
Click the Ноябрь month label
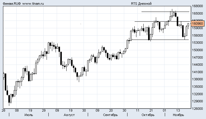point(179,115)
